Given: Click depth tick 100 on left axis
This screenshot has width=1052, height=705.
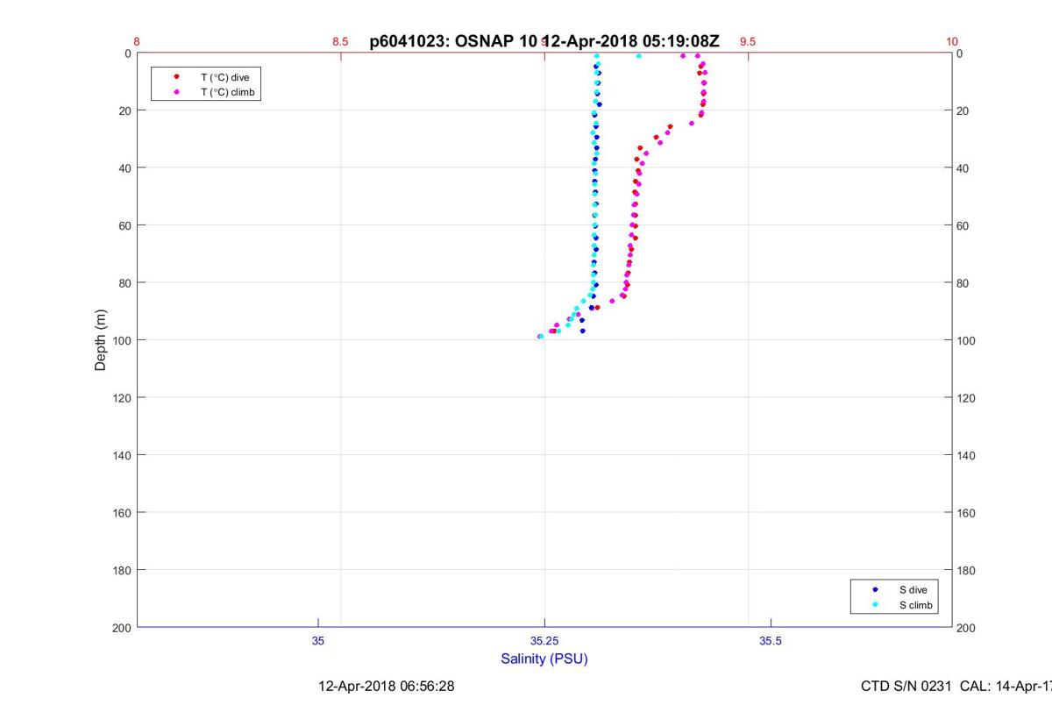Looking at the screenshot, I should click(x=123, y=340).
